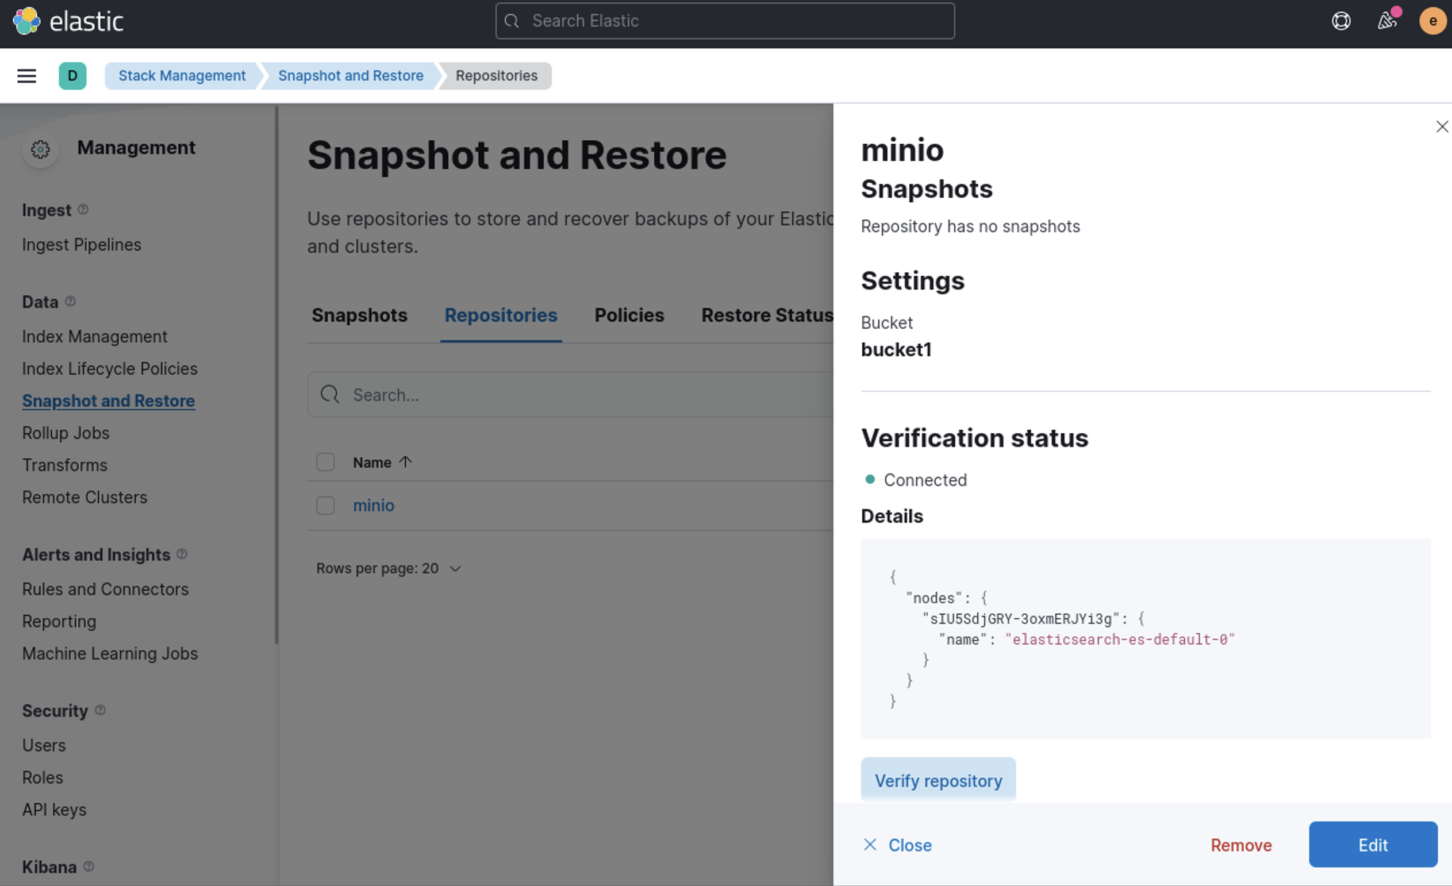Image resolution: width=1452 pixels, height=886 pixels.
Task: Click the Security section help icon
Action: click(x=100, y=710)
